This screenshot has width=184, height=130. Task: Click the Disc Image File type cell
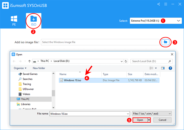(x=111, y=80)
